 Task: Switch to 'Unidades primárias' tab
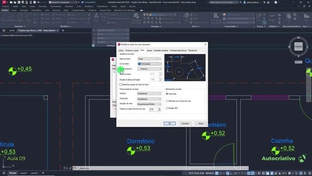tap(161, 50)
